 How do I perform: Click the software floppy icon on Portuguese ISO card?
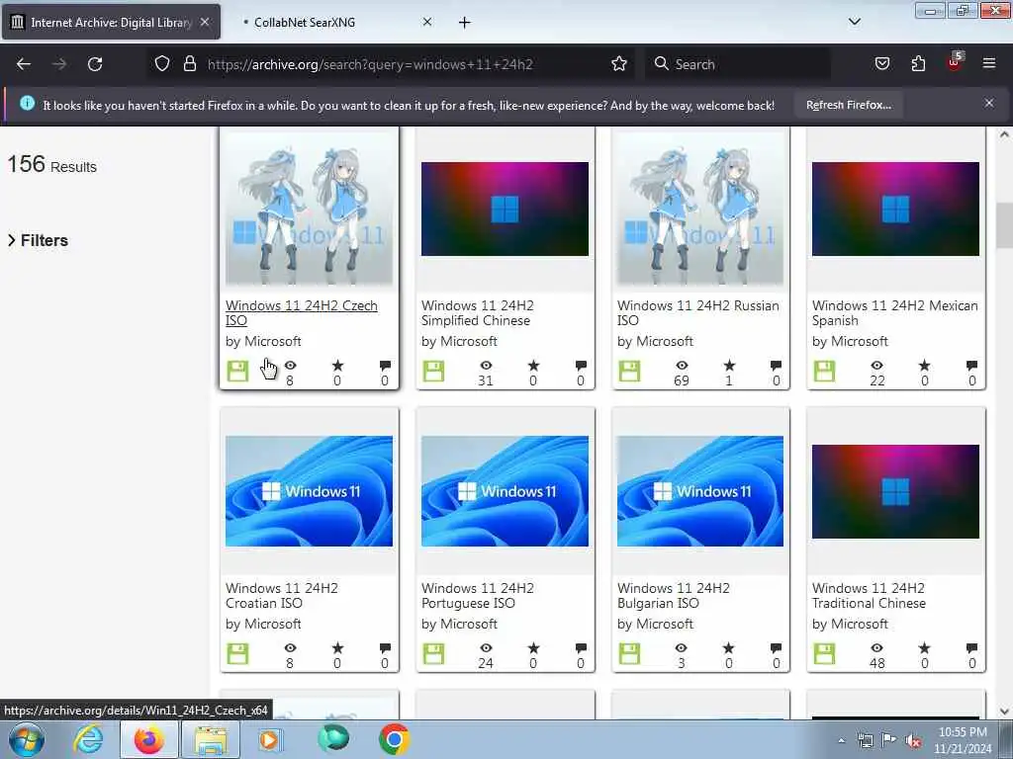coord(433,654)
